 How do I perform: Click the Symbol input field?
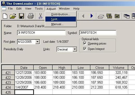pos(98,33)
